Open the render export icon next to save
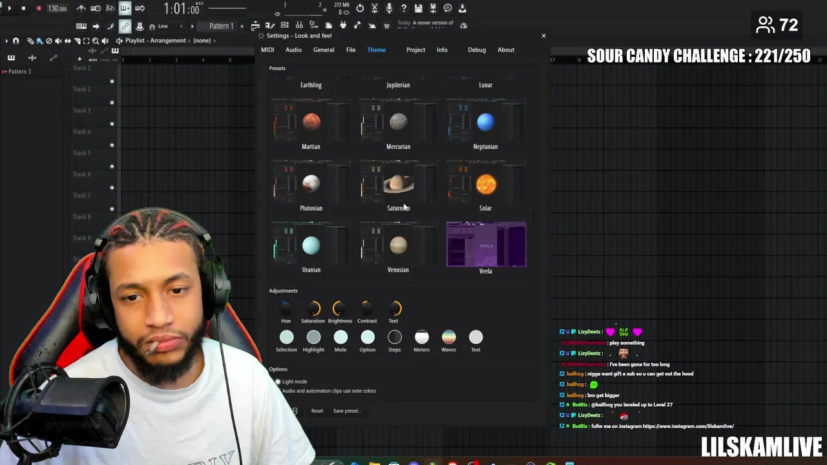 433,8
